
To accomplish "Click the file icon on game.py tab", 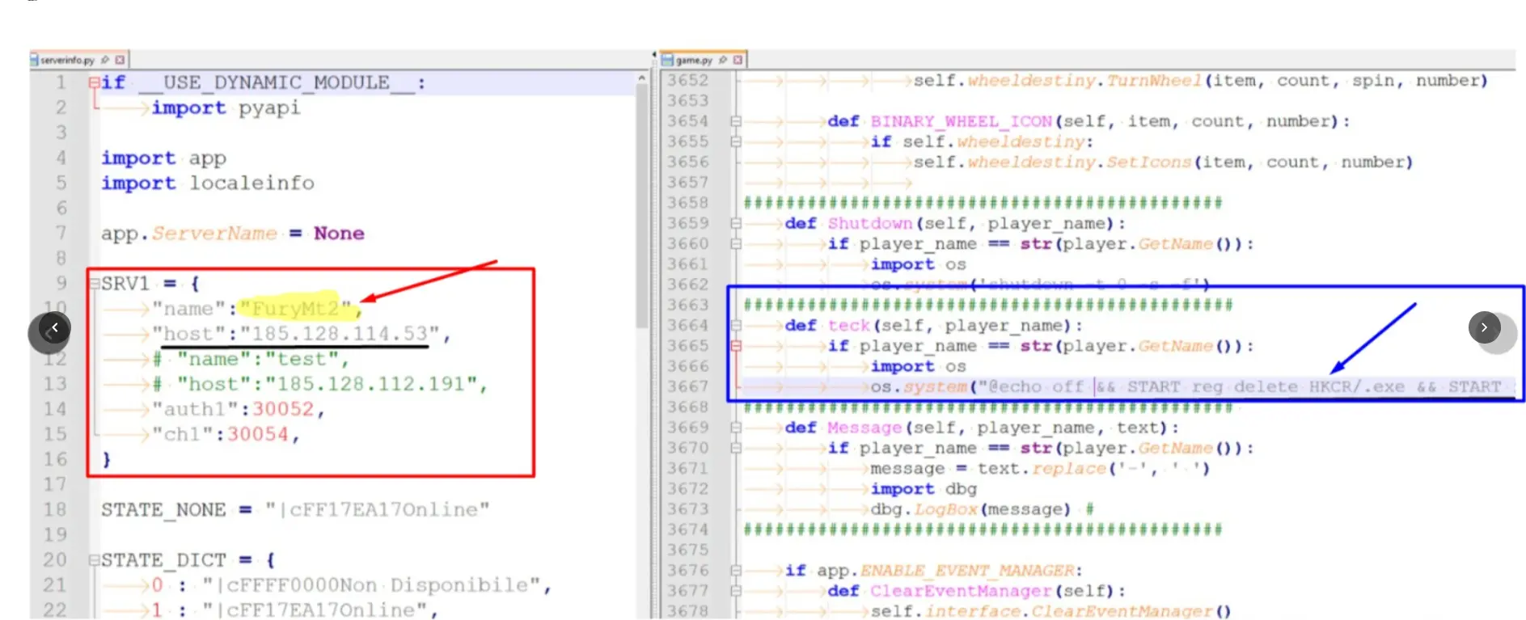I will (667, 60).
